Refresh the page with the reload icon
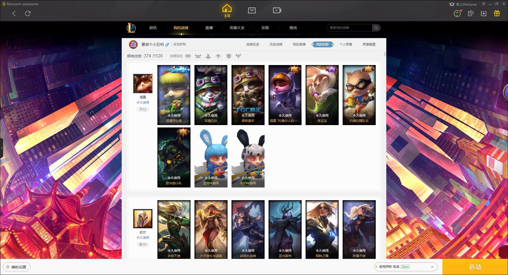 [28, 13]
